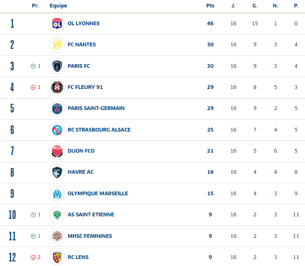Click the Havre AC club badge
The width and height of the screenshot is (305, 266).
(x=57, y=172)
